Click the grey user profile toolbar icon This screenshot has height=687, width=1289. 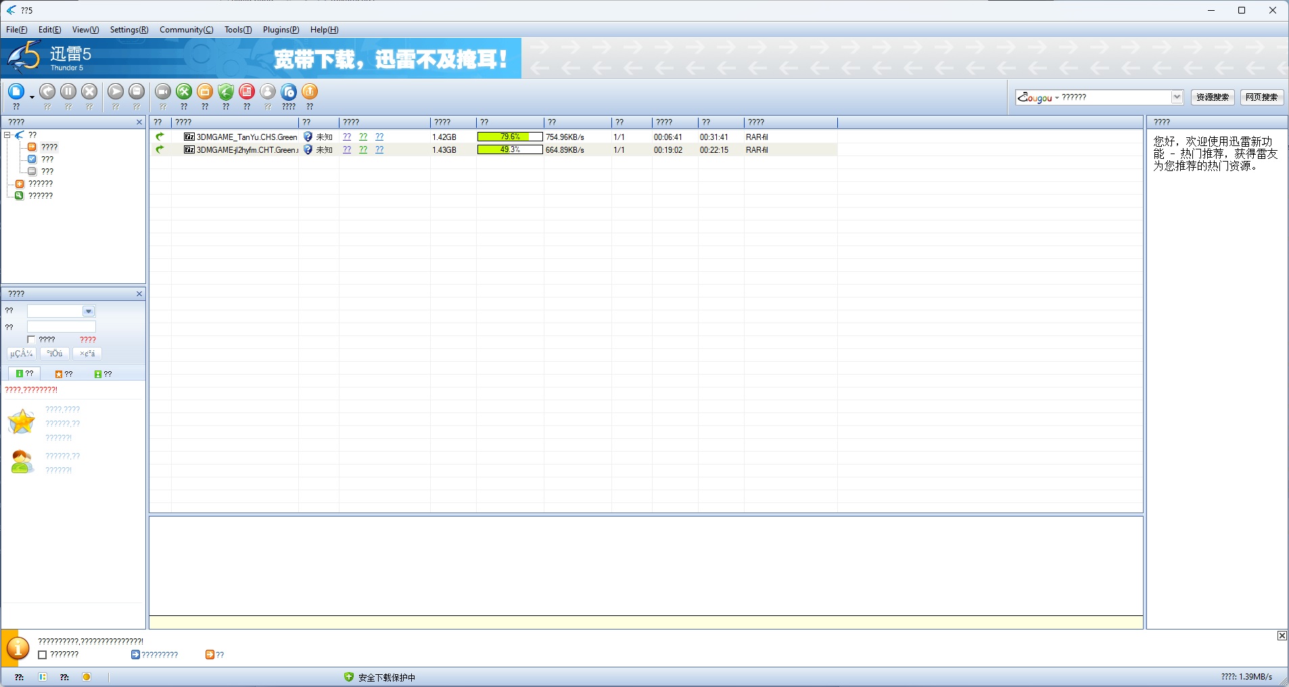[x=268, y=91]
